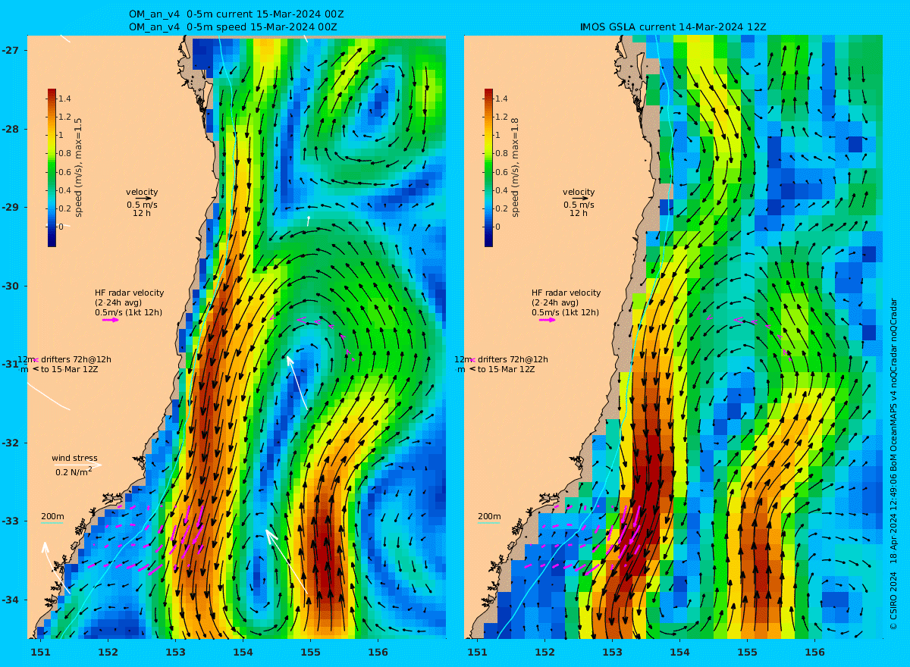Click the black velocity scale arrow in right map
The image size is (910, 667).
[580, 199]
